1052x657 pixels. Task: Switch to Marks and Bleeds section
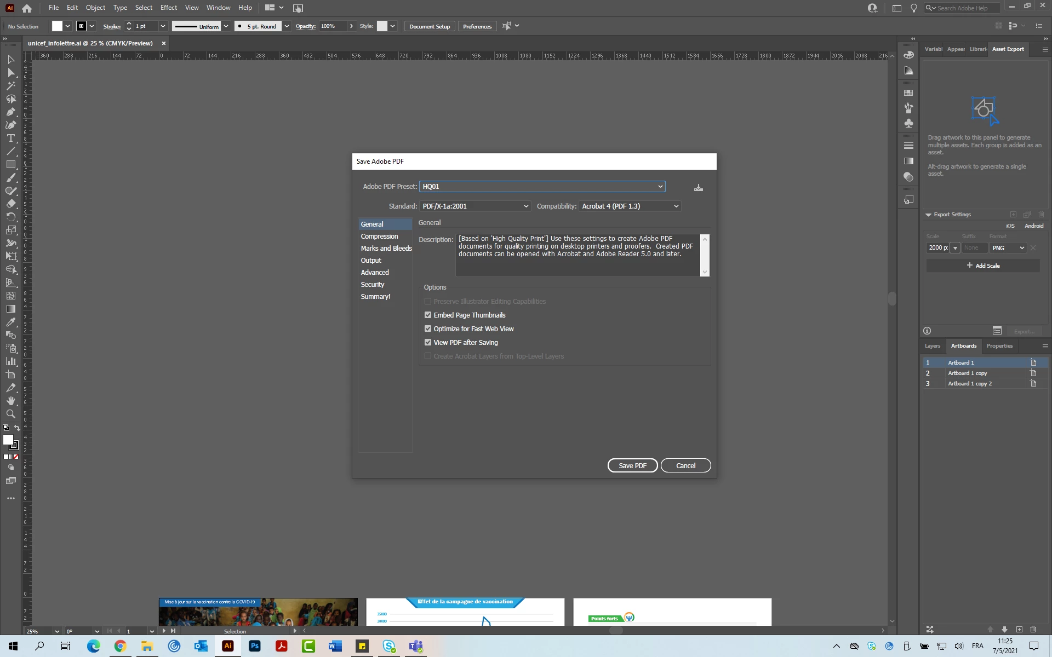[x=386, y=249]
